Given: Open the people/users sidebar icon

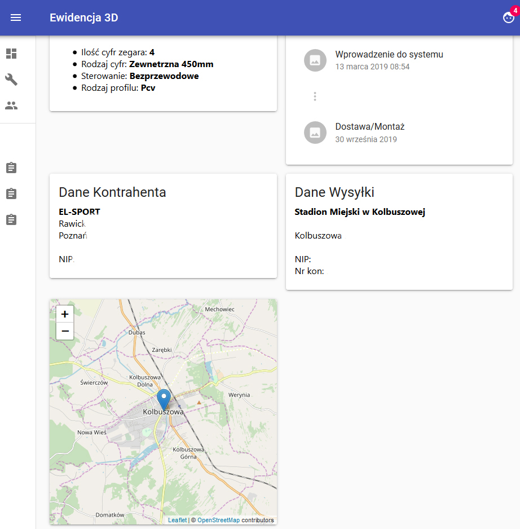Looking at the screenshot, I should 11,105.
